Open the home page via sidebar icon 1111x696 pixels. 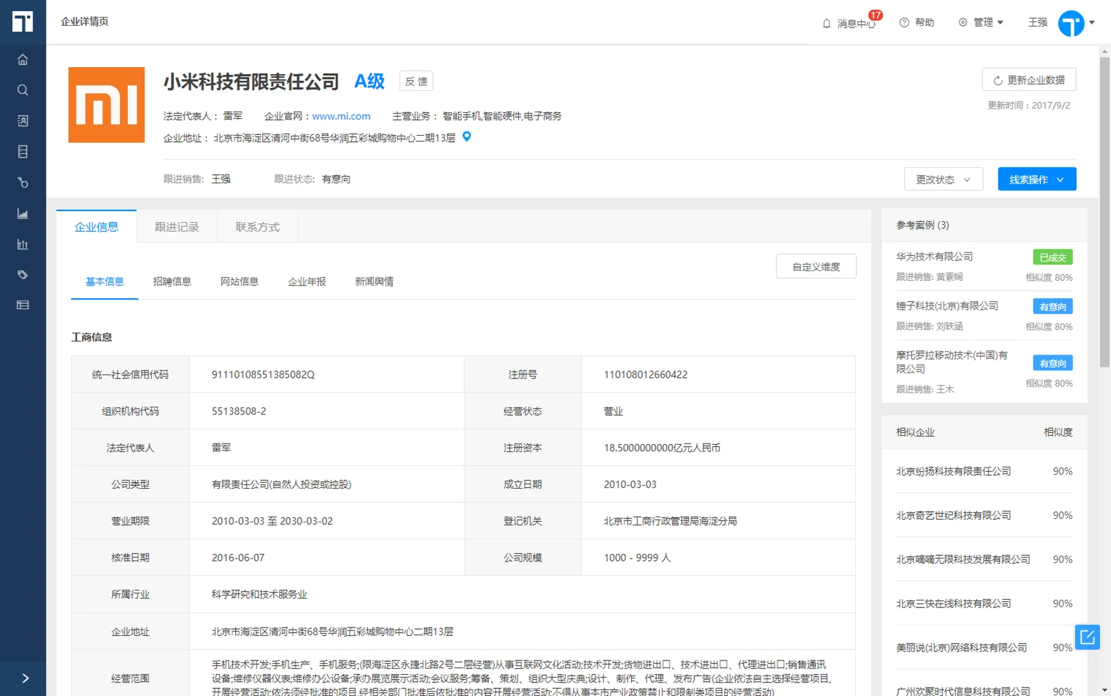click(x=23, y=59)
